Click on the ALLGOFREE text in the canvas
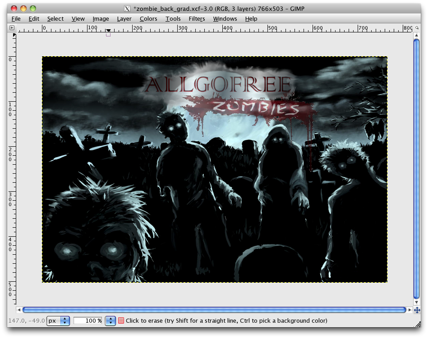The width and height of the screenshot is (428, 338). point(219,85)
